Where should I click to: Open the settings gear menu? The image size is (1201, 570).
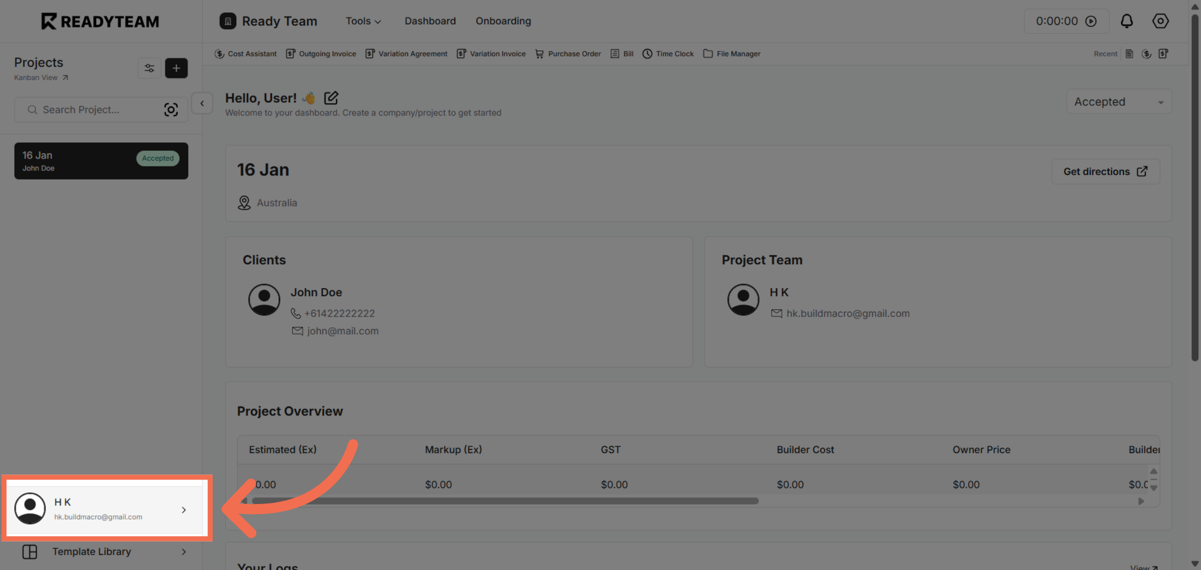pos(1160,21)
